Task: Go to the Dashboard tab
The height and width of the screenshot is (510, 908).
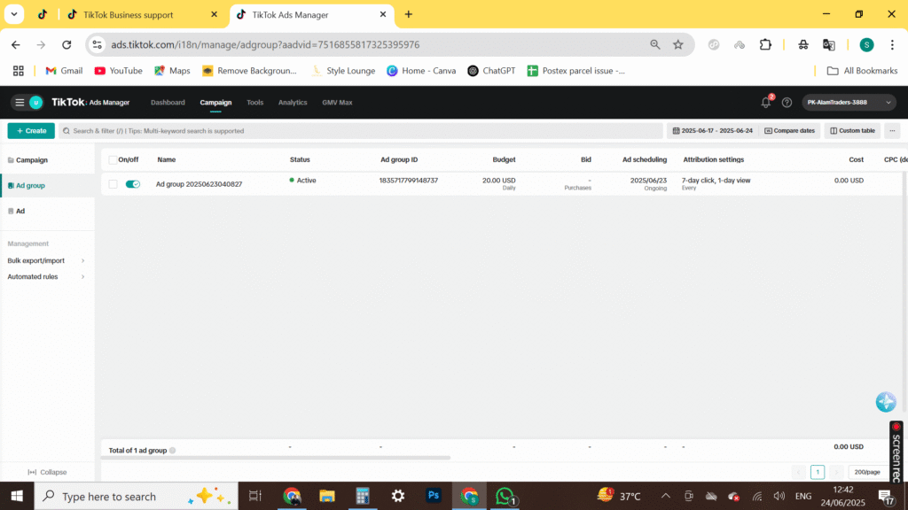Action: point(168,103)
